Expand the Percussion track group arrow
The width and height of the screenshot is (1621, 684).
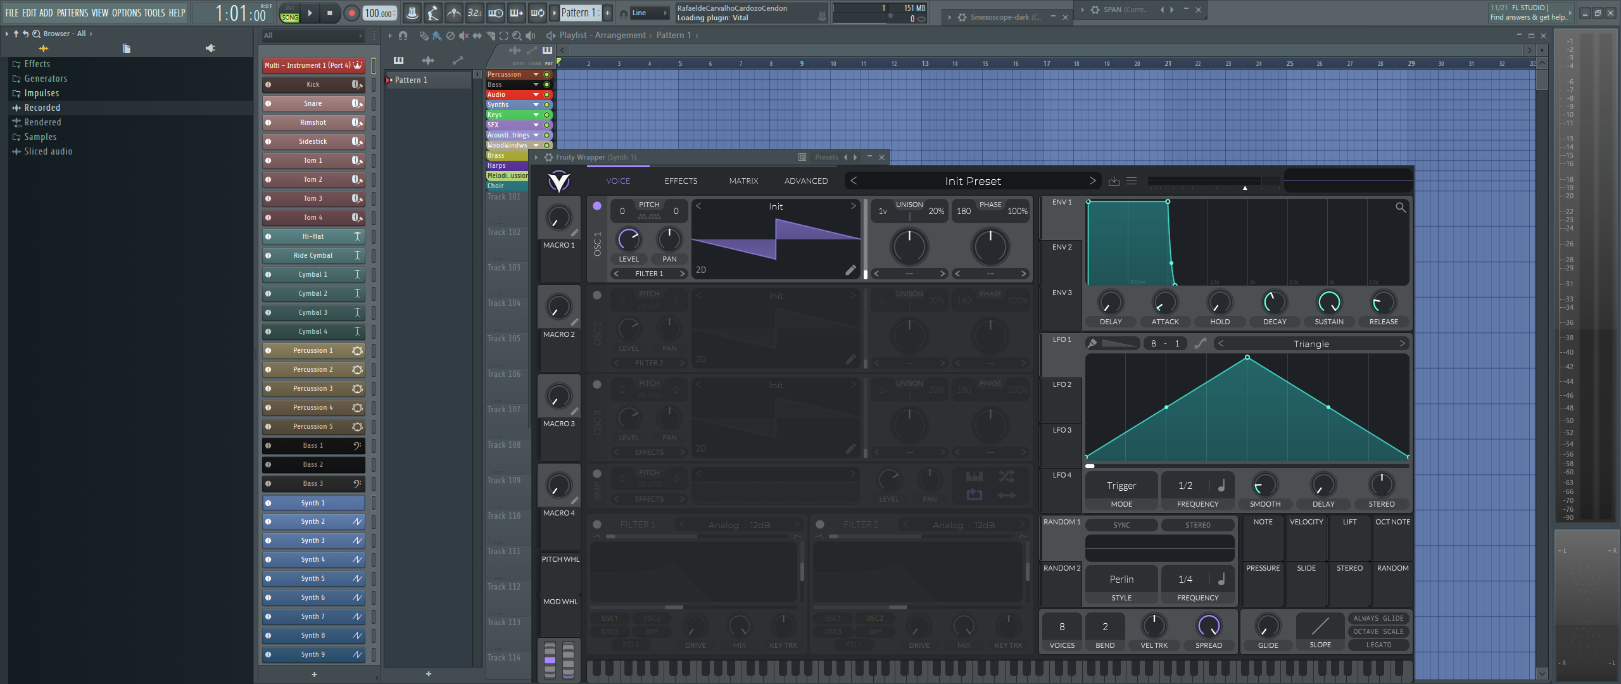click(x=536, y=74)
